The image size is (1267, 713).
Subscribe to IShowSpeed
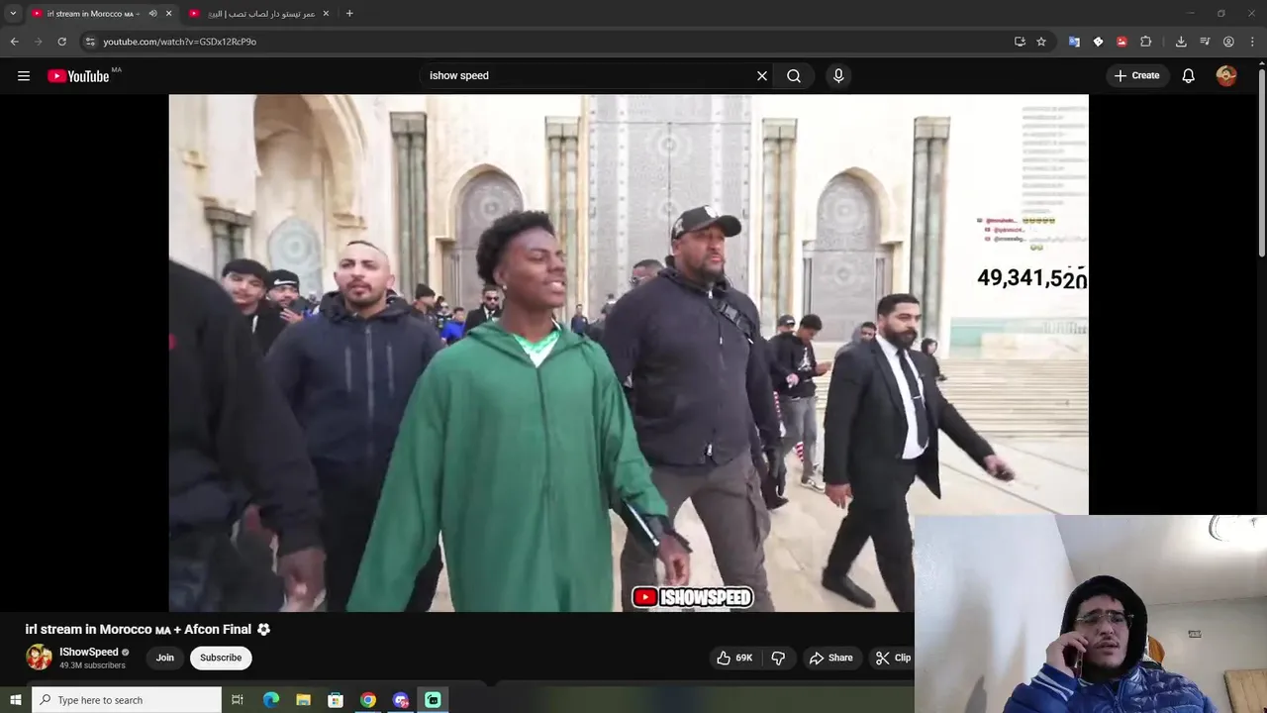(x=221, y=658)
